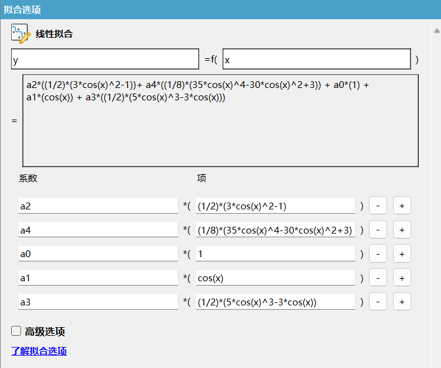Remove the a4 term with minus button
This screenshot has height=368, width=441.
[378, 230]
